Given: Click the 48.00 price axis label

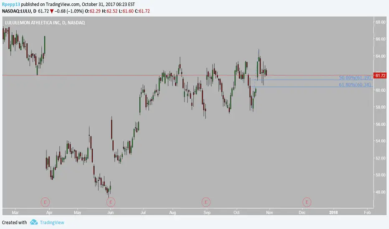Looking at the screenshot, I should tap(381, 192).
